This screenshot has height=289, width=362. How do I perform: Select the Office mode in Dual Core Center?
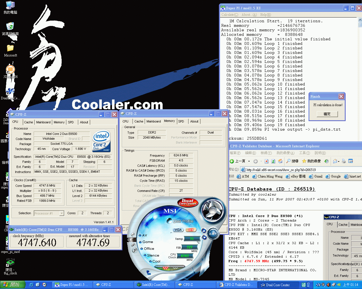[x=147, y=249]
